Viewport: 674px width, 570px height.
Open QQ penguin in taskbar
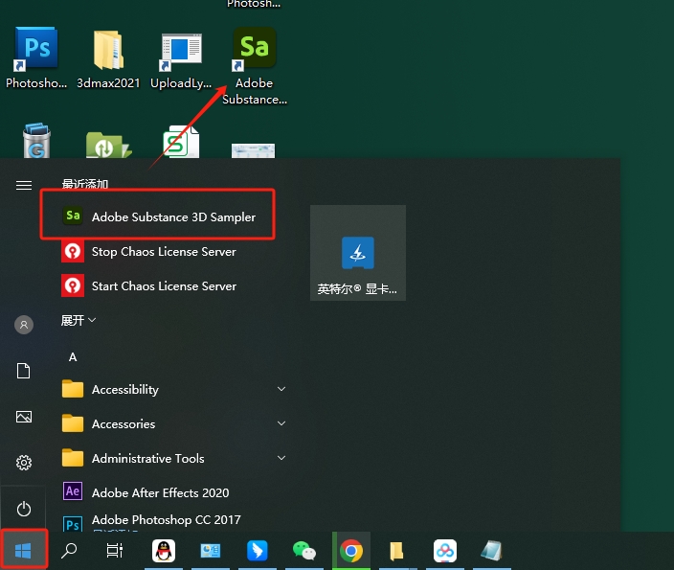pyautogui.click(x=164, y=550)
